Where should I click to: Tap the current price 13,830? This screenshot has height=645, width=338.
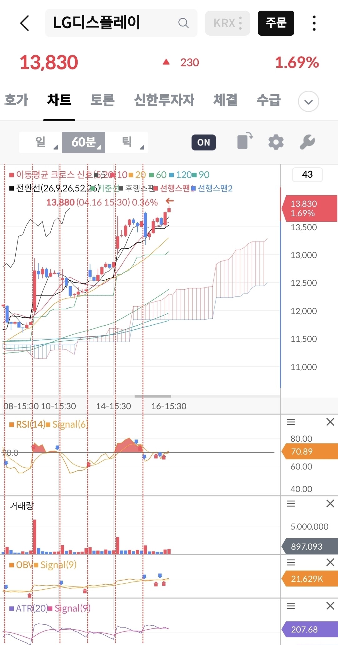(x=49, y=62)
